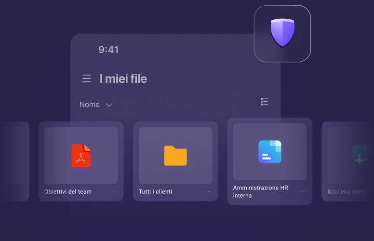Click the green plus Bacheca icon
This screenshot has width=374, height=241.
[x=361, y=156]
